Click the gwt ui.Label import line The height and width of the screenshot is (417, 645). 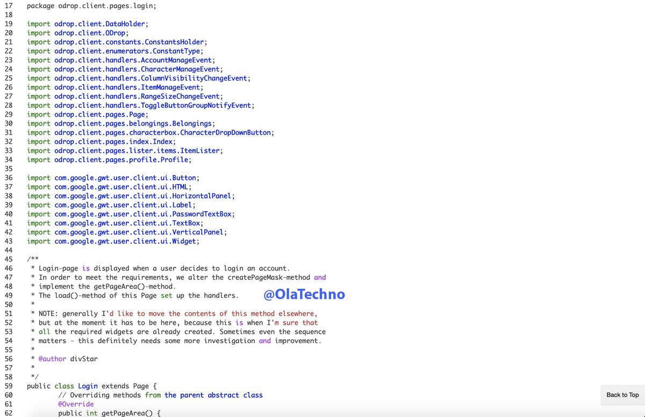coord(111,206)
